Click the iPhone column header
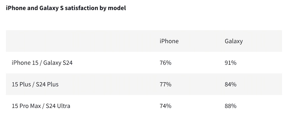288x124 pixels. 169,41
